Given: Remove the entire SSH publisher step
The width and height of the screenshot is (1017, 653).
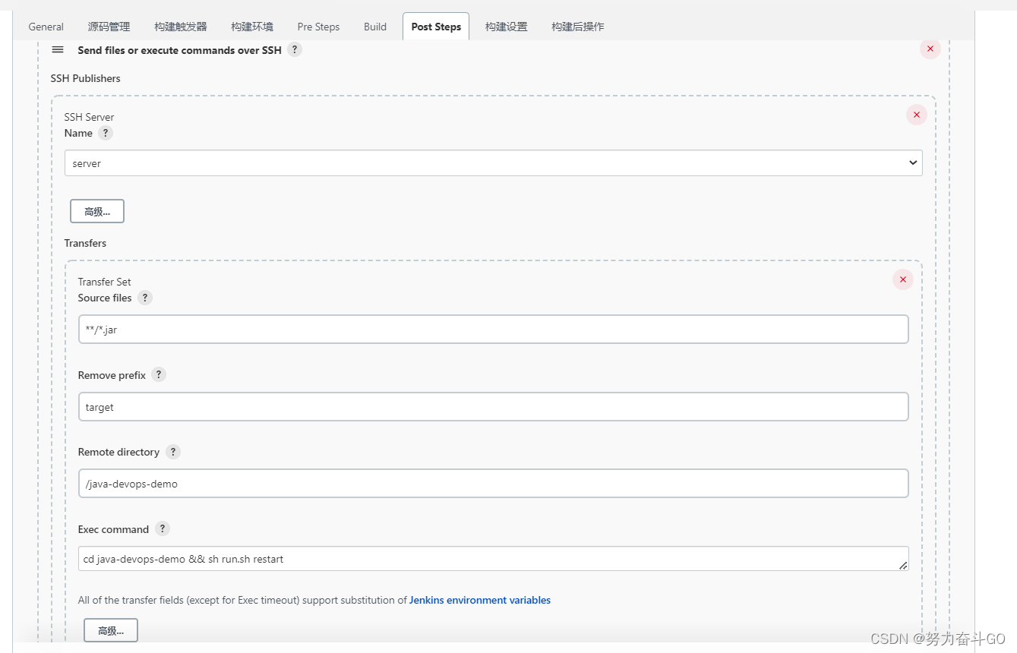Looking at the screenshot, I should 930,49.
